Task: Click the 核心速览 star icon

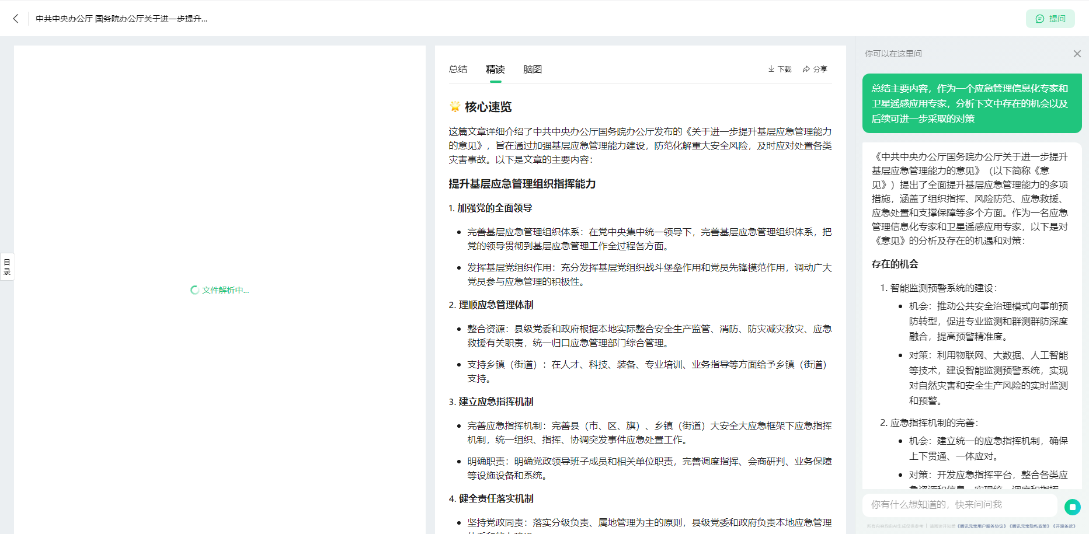Action: (455, 106)
